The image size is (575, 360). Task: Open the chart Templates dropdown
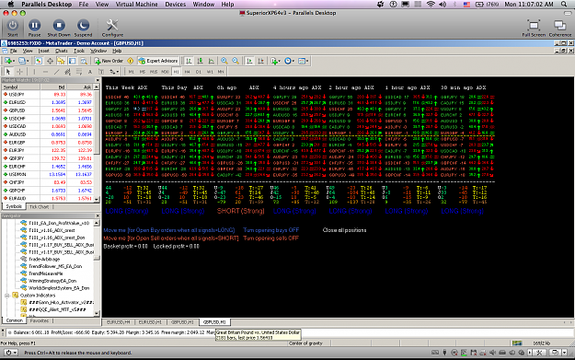(304, 61)
